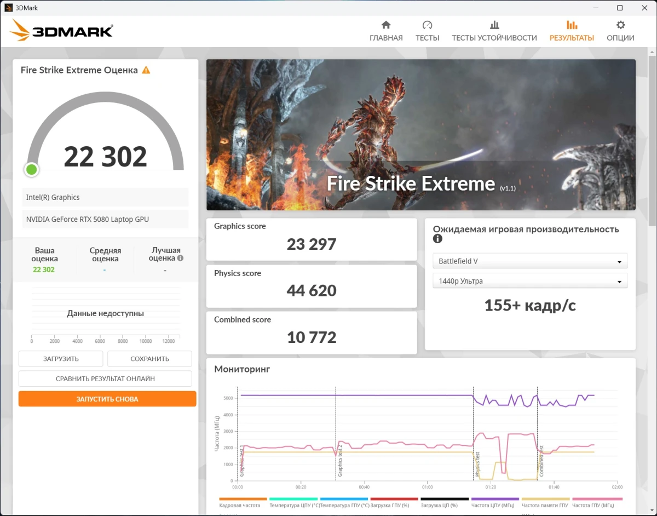Click the Мониторинг section heading
657x516 pixels.
[x=242, y=369]
